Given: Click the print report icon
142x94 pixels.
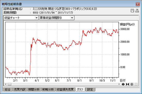Looking at the screenshot, I should 137,11.
